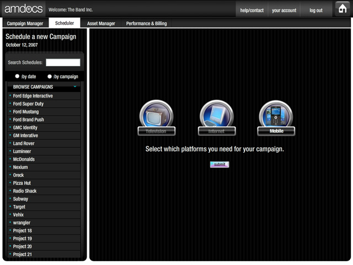The width and height of the screenshot is (353, 265).
Task: Open your account page
Action: click(x=284, y=10)
